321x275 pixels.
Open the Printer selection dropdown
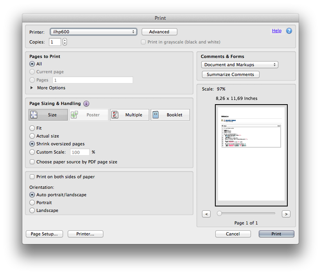[x=93, y=32]
